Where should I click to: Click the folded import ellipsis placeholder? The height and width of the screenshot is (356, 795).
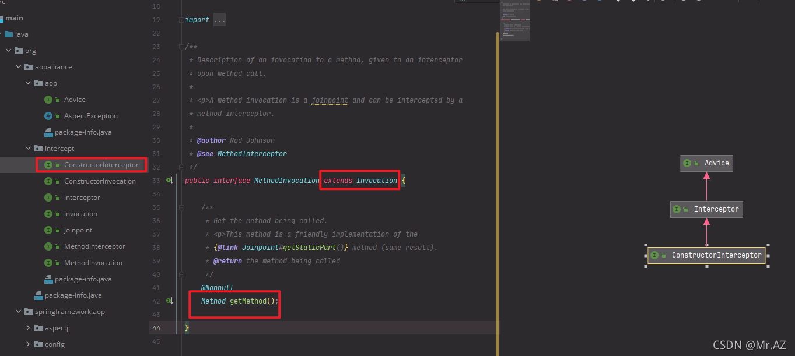pyautogui.click(x=219, y=20)
